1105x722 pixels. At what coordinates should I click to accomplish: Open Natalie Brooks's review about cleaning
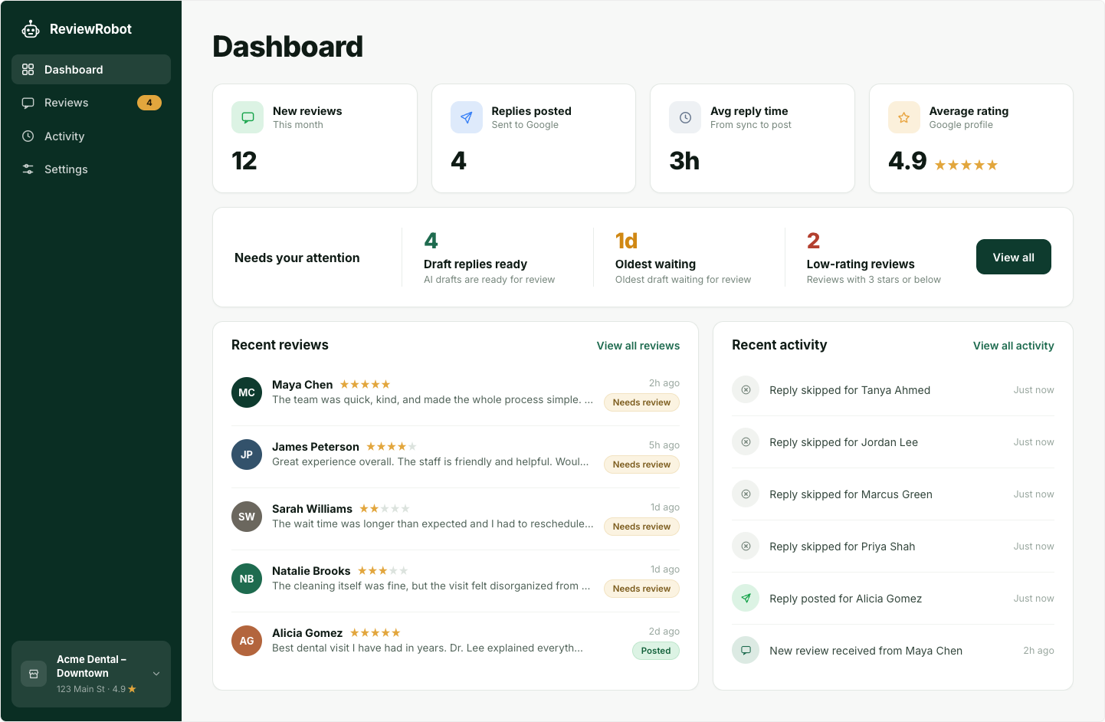pyautogui.click(x=431, y=586)
